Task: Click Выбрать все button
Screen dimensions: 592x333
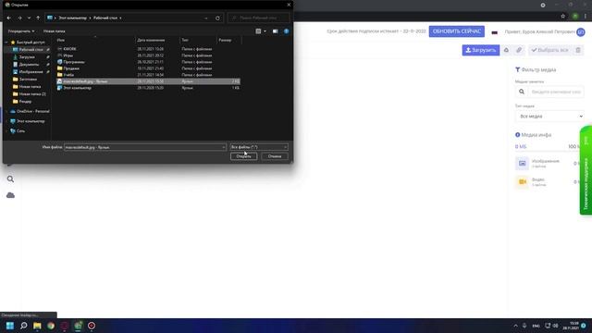Action: [549, 50]
